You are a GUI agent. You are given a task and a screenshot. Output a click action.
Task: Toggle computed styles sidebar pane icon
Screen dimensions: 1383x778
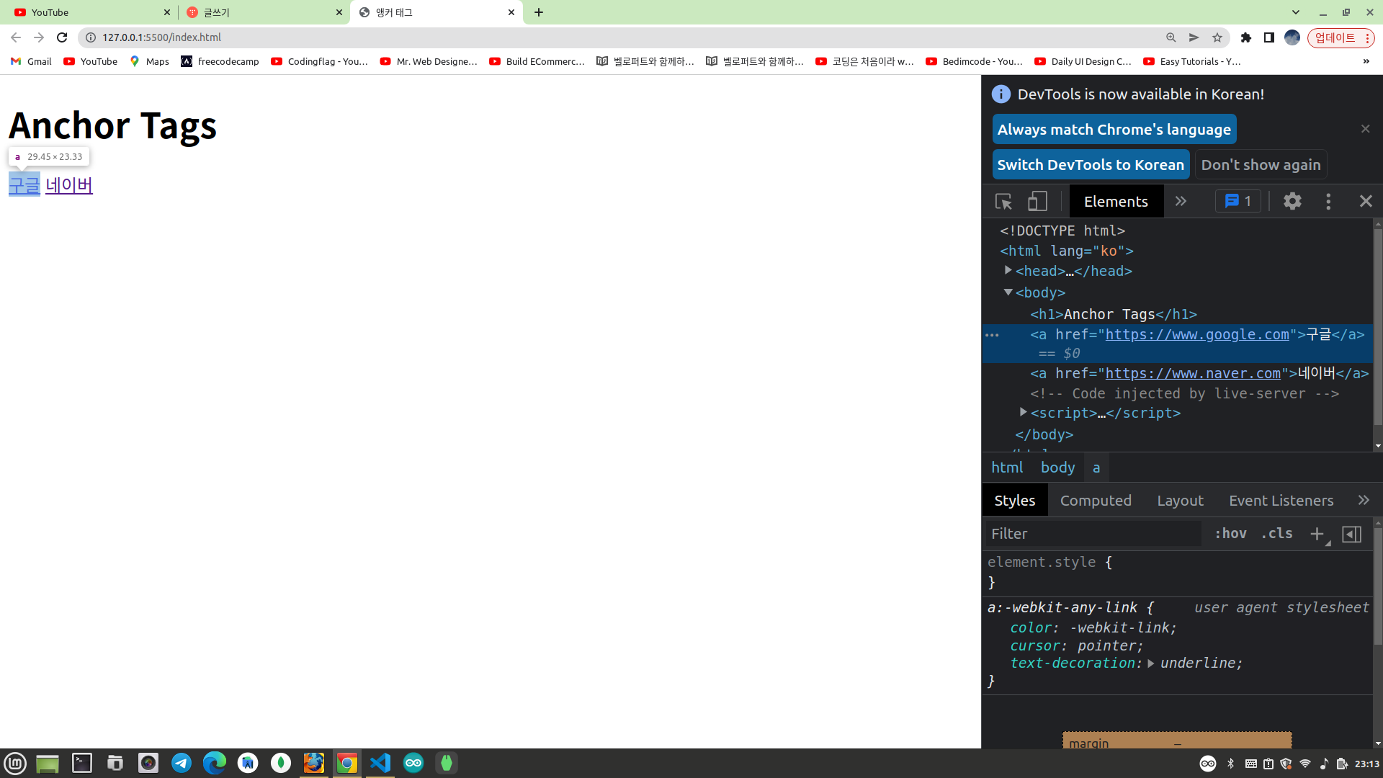[x=1351, y=534]
